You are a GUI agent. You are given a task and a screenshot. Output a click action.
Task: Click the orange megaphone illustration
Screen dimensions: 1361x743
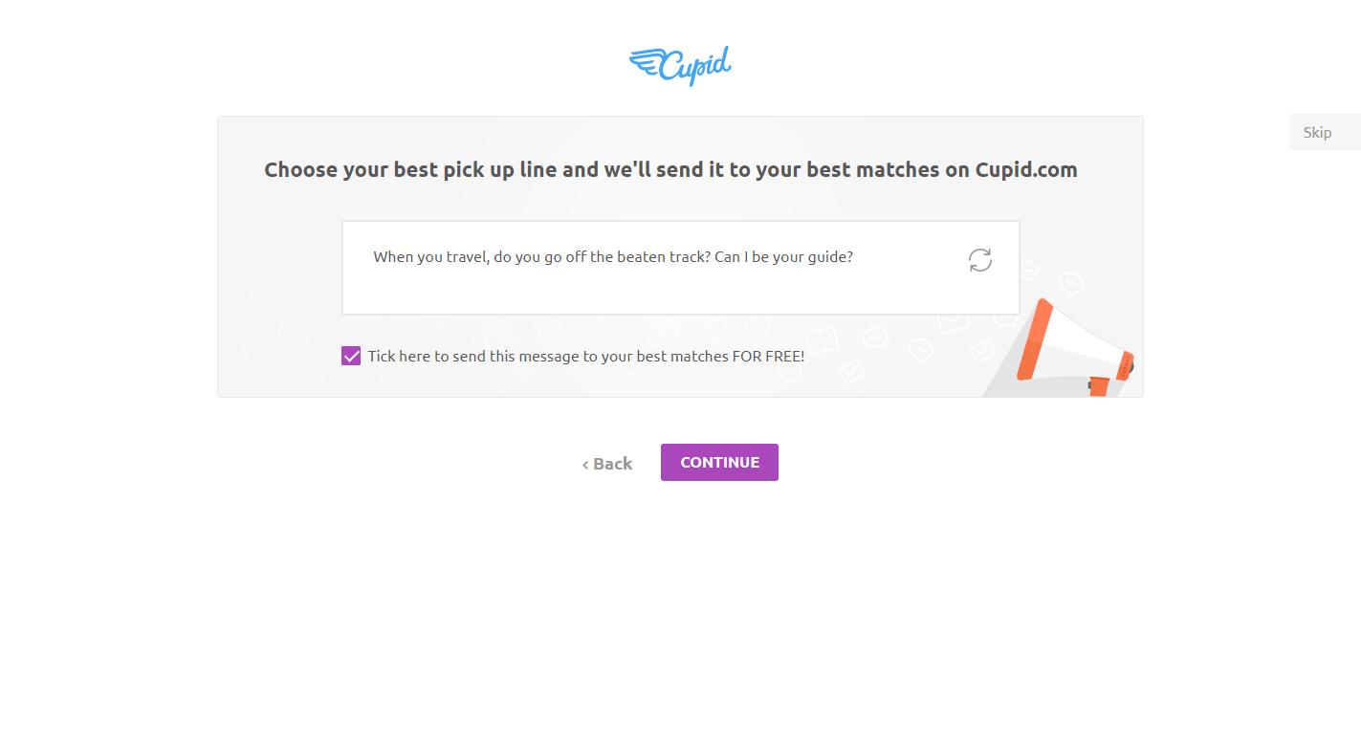[x=1074, y=349]
